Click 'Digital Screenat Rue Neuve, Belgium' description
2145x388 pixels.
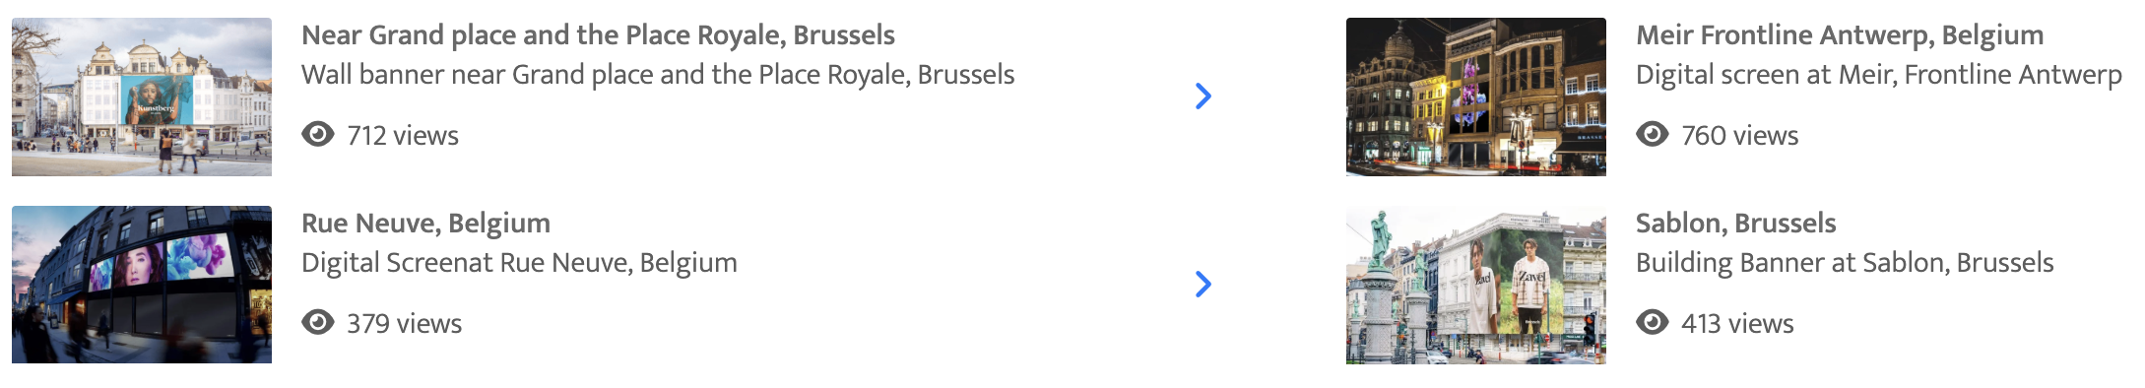[x=519, y=263]
